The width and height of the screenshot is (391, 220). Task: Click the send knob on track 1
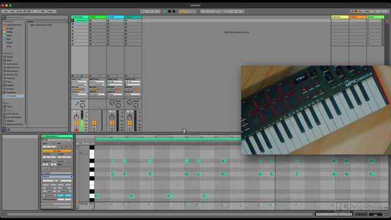tap(82, 106)
